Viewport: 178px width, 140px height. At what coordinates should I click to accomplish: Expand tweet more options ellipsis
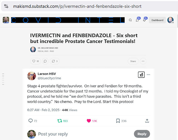(148, 75)
